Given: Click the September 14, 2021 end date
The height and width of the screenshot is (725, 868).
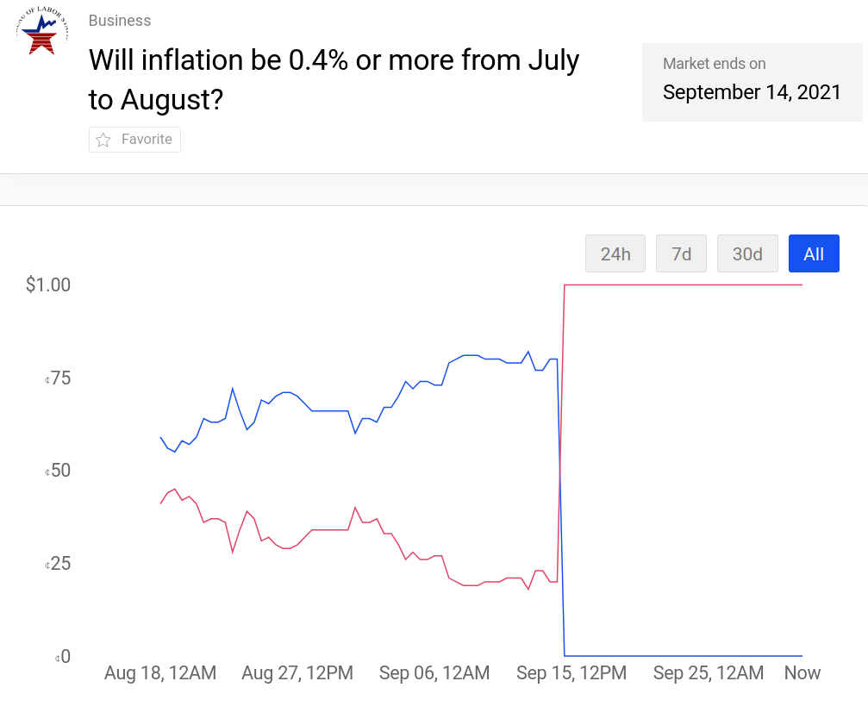Looking at the screenshot, I should [x=752, y=92].
